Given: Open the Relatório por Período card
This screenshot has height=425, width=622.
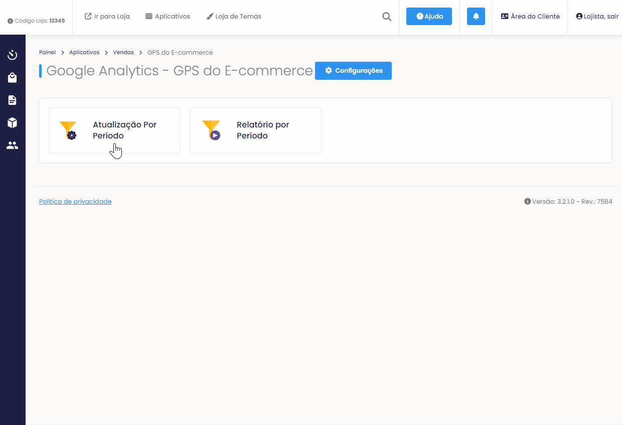Looking at the screenshot, I should point(255,130).
